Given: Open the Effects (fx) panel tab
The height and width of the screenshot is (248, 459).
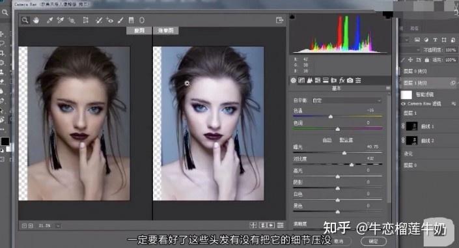Looking at the screenshot, I should pyautogui.click(x=342, y=80).
